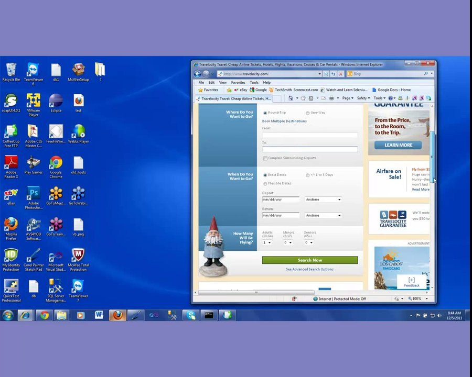This screenshot has width=472, height=377.
Task: Open the Favorites menu
Action: pos(238,82)
